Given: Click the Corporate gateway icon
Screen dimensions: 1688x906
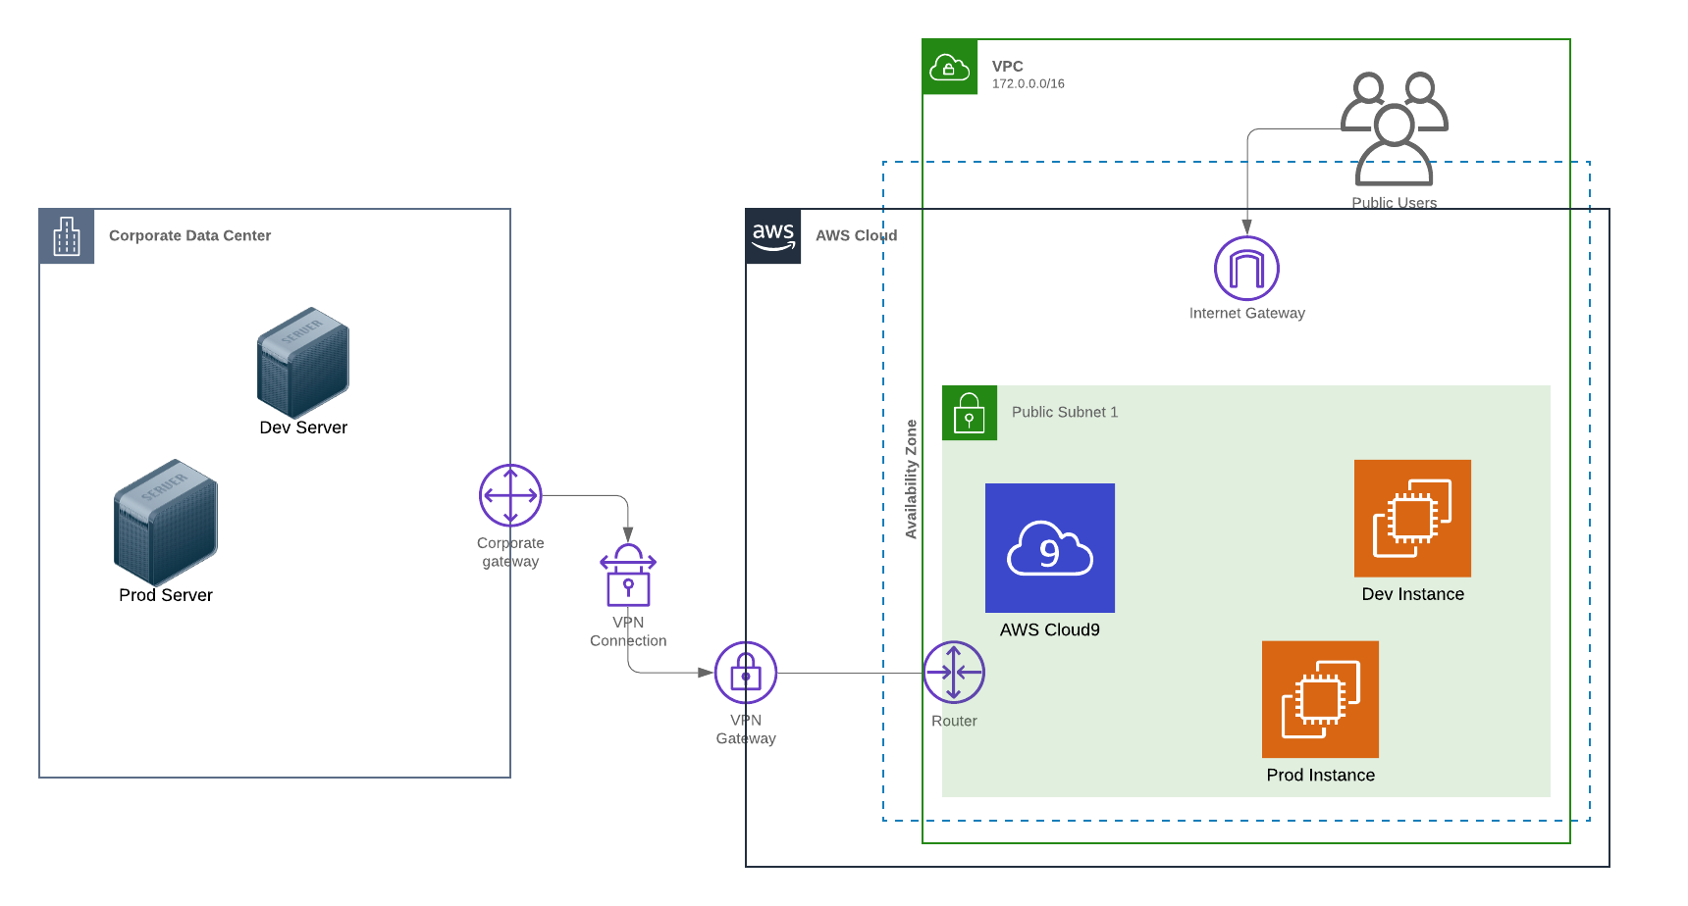Looking at the screenshot, I should click(x=510, y=495).
